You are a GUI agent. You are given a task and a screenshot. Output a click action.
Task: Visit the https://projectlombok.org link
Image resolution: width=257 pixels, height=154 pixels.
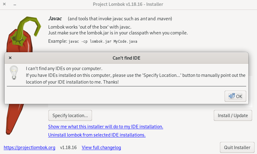coord(29,148)
